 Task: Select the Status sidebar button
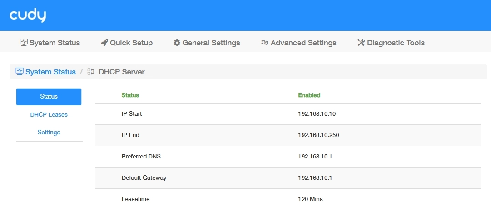[x=49, y=97]
